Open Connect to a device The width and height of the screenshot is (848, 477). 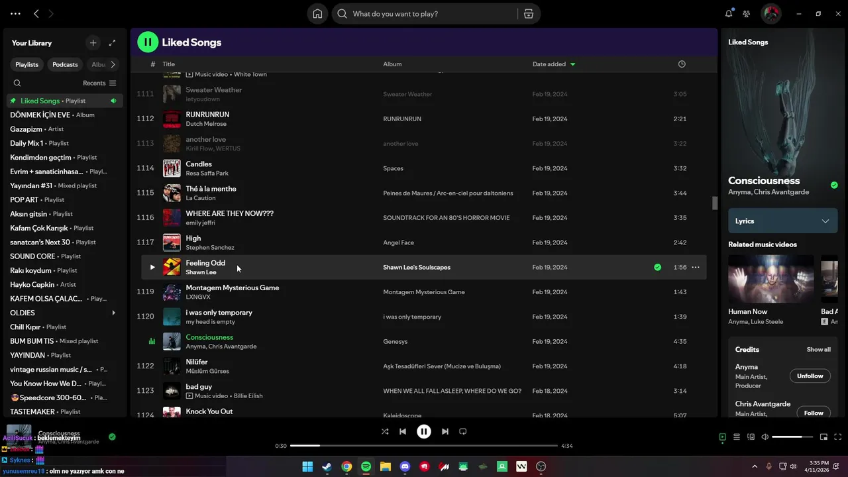pyautogui.click(x=751, y=437)
